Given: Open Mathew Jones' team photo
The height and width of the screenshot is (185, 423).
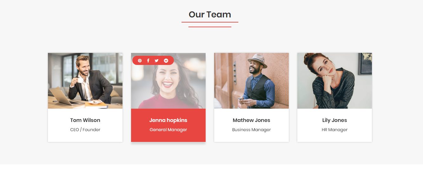Looking at the screenshot, I should (251, 81).
